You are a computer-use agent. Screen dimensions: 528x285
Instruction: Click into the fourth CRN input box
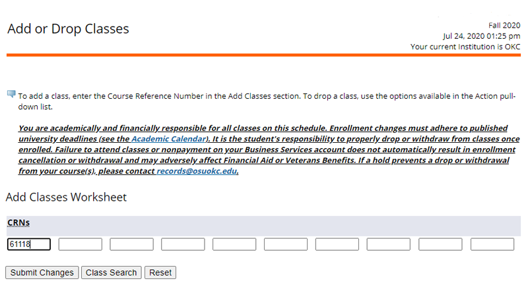183,244
